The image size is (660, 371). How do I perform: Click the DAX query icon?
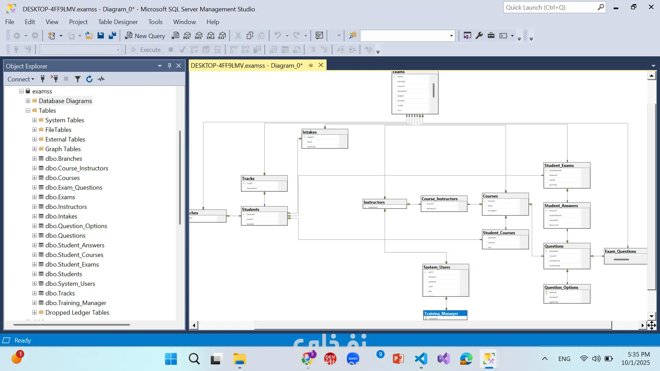[222, 36]
